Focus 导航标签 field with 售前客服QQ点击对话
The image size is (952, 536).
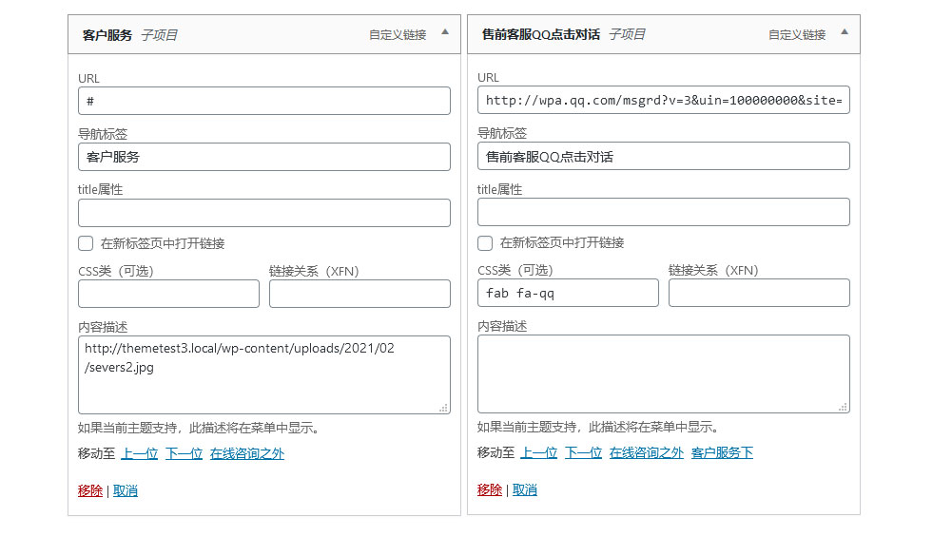[663, 156]
